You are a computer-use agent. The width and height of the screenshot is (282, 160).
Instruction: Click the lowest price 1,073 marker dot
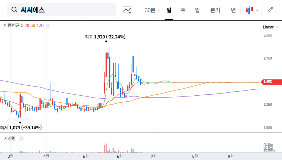20,123
